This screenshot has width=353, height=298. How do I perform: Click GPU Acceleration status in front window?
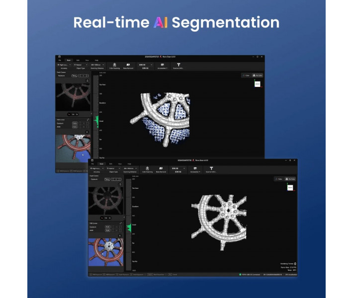[291, 275]
